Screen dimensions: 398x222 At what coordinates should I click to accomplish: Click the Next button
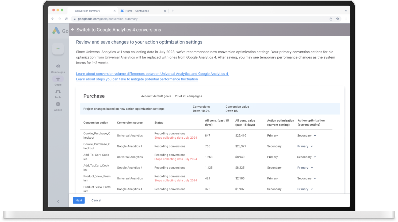pos(79,200)
